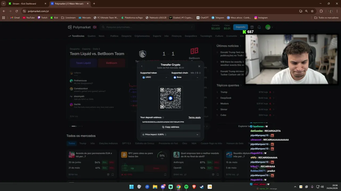The width and height of the screenshot is (341, 191).
Task: Click the Team Liquid bet button
Action: 83,63
